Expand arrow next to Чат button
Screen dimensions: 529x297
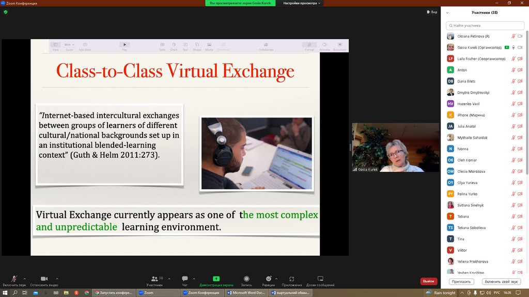click(x=194, y=279)
